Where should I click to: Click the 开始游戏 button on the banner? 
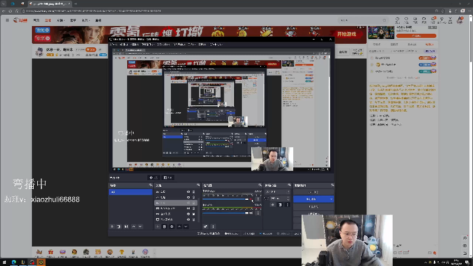(x=346, y=34)
